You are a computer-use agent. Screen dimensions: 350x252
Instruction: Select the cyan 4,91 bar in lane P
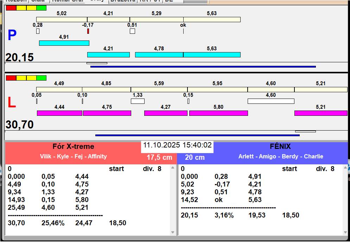tap(64, 43)
